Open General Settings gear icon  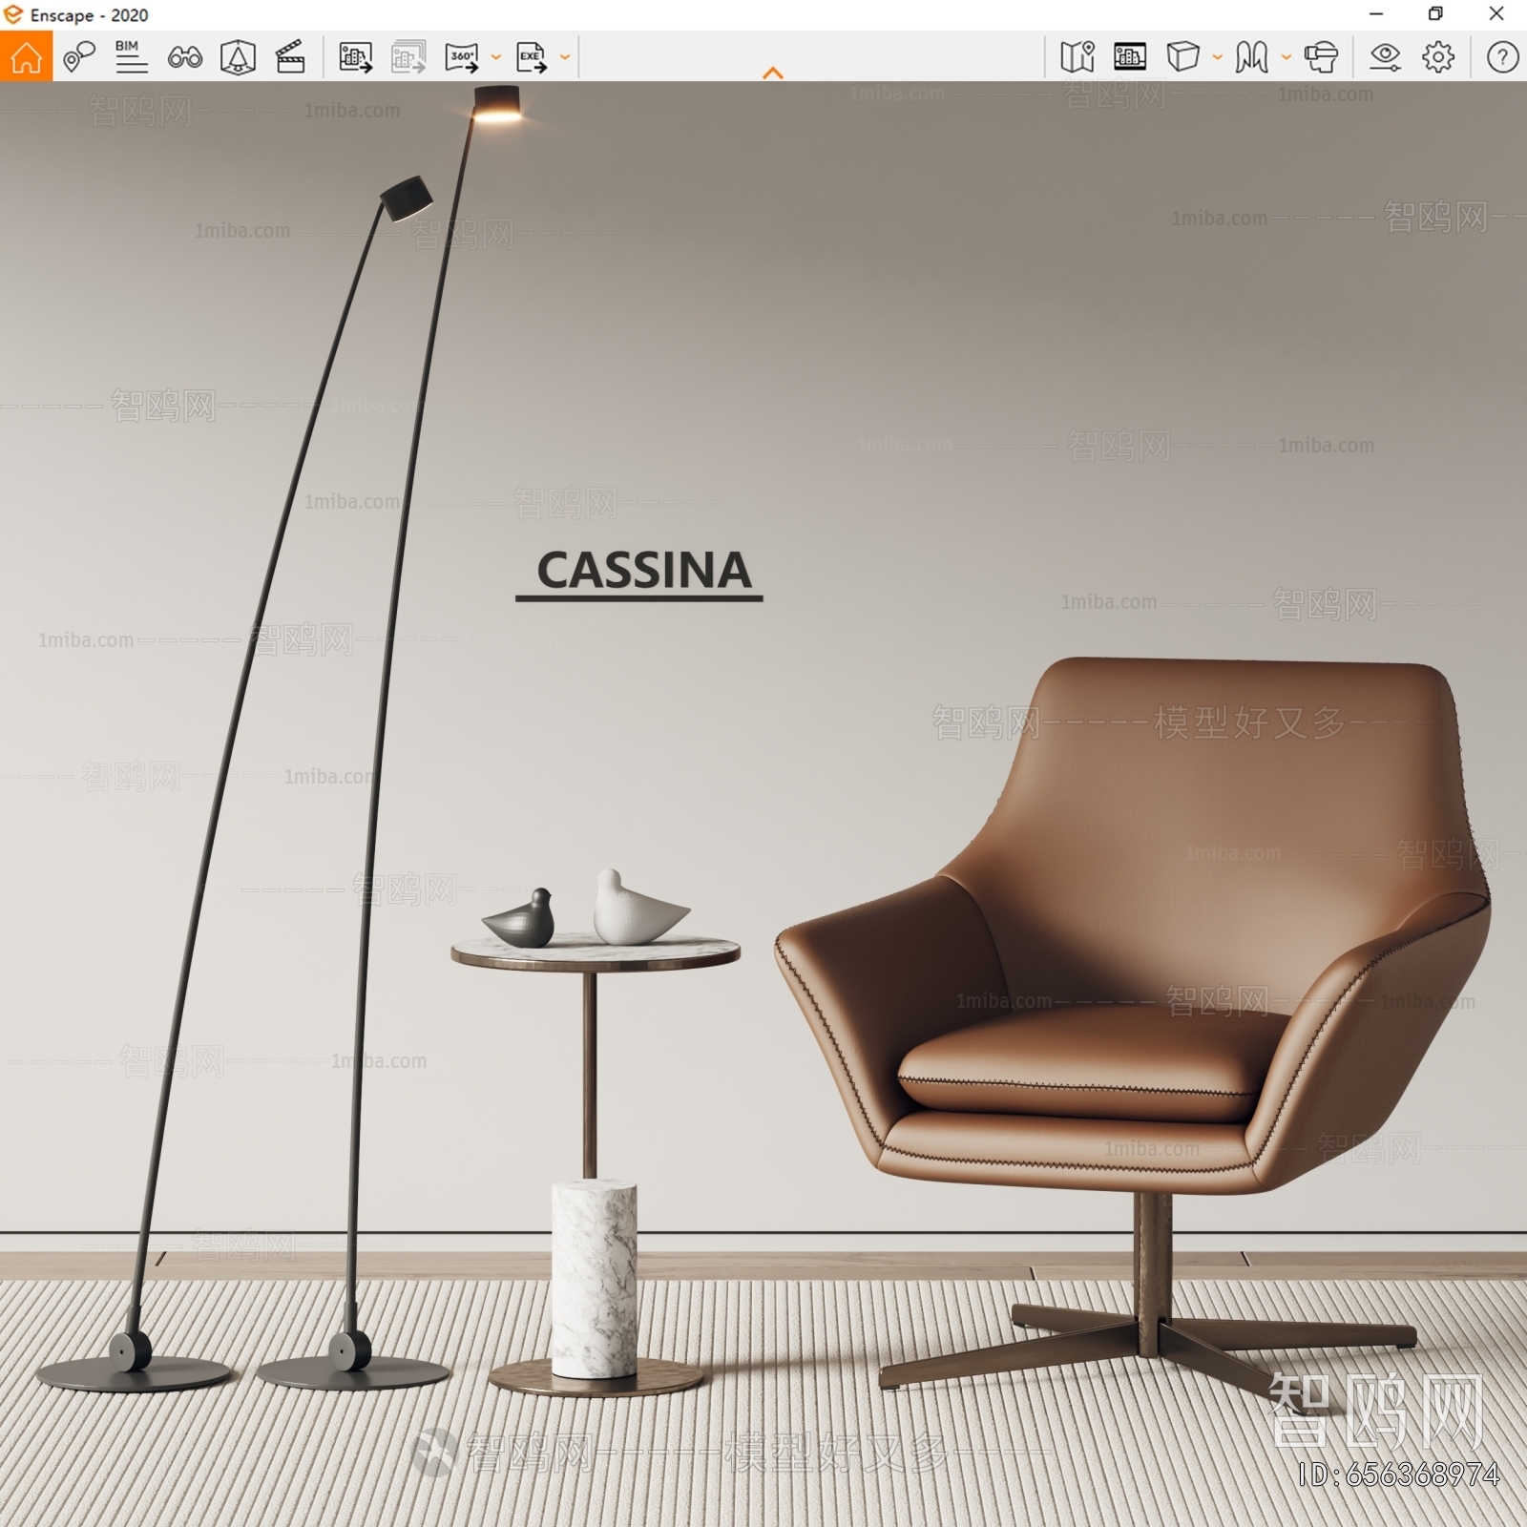(x=1438, y=57)
